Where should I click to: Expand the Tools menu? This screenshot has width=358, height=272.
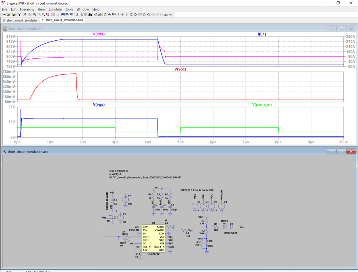(69, 9)
